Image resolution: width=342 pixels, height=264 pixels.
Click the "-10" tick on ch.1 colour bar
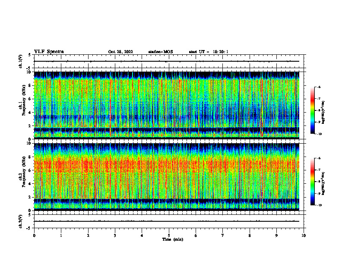[319, 134]
